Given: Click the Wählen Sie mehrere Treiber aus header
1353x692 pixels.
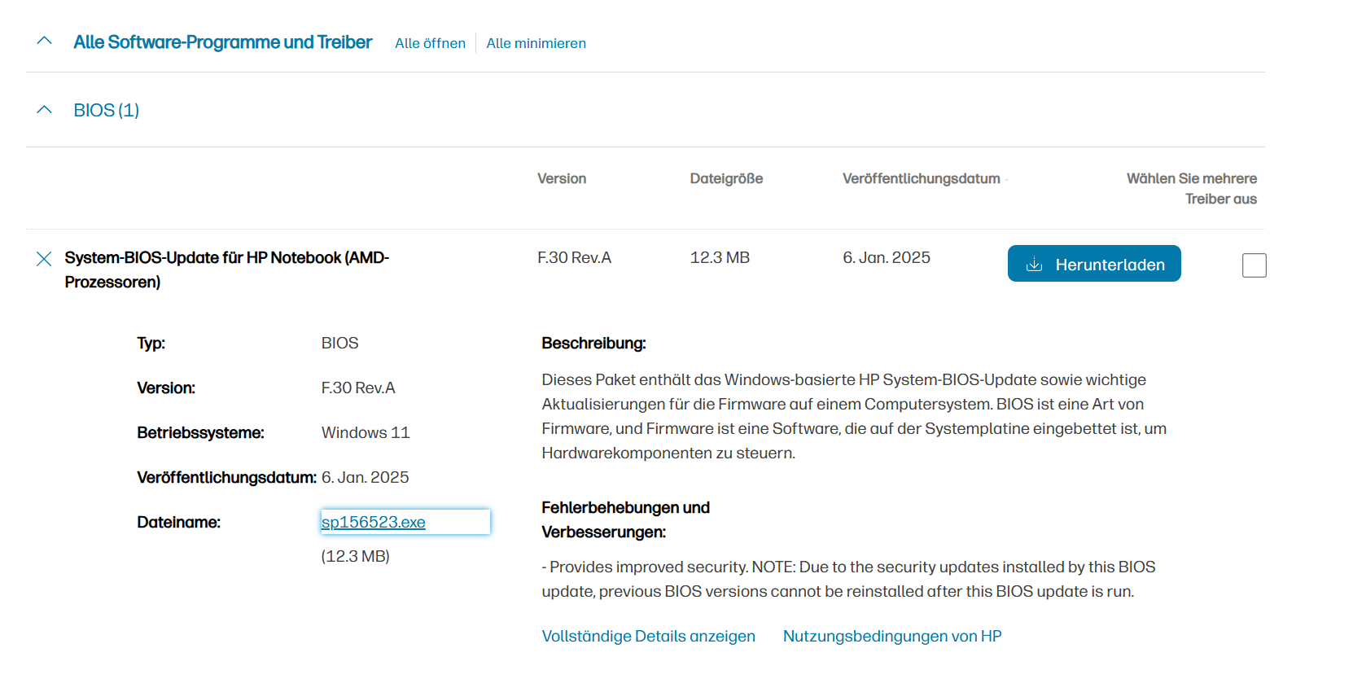Looking at the screenshot, I should tap(1192, 188).
